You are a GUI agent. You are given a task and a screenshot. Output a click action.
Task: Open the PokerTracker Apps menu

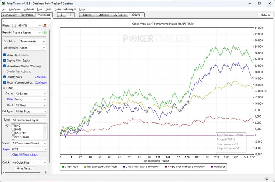66,9
